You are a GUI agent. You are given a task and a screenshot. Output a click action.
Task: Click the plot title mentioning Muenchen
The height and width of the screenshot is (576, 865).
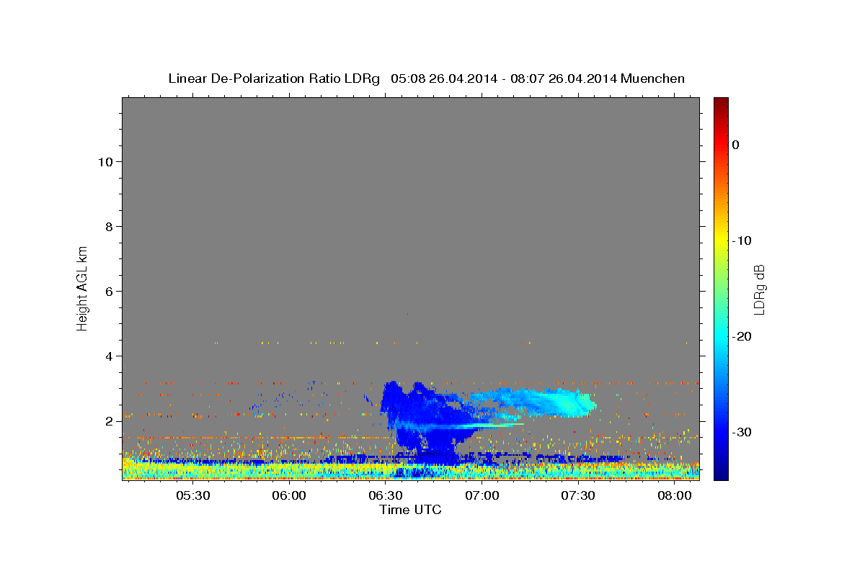coord(426,78)
